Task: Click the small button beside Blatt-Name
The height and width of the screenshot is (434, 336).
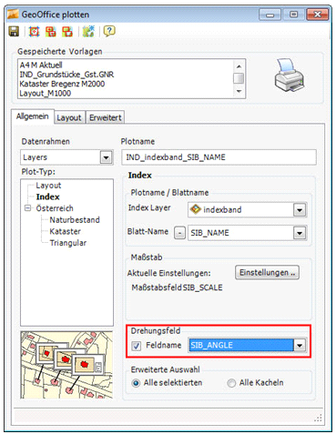Action: (x=179, y=233)
